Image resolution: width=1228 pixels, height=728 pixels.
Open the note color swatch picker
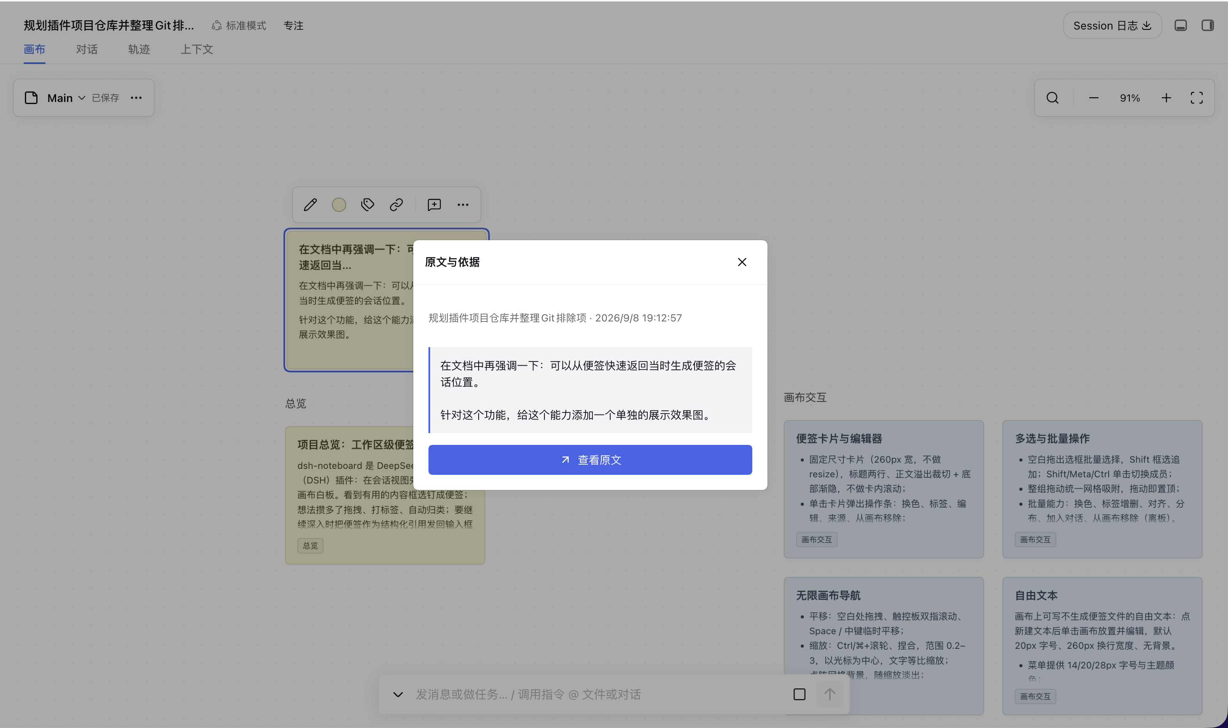(x=339, y=205)
